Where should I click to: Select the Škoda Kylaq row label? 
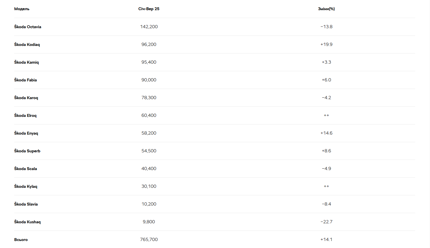click(26, 186)
